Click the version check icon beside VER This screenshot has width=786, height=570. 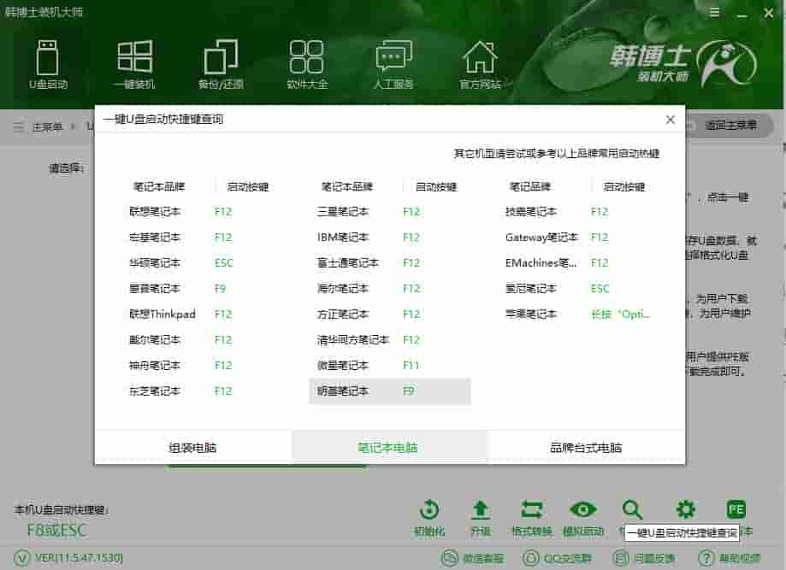point(21,557)
